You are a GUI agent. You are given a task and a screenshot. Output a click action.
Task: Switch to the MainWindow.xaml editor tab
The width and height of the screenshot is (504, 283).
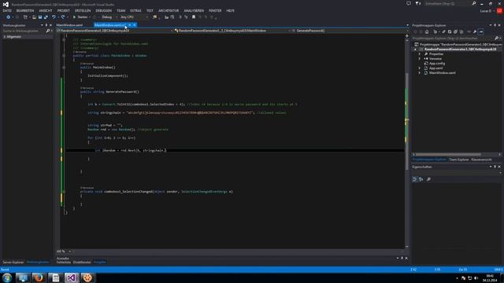[70, 25]
